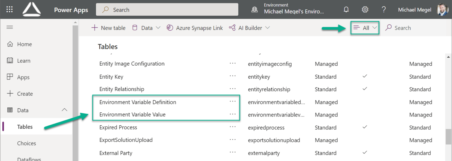This screenshot has height=161, width=452.
Task: Open the All view filter dropdown
Action: (365, 28)
